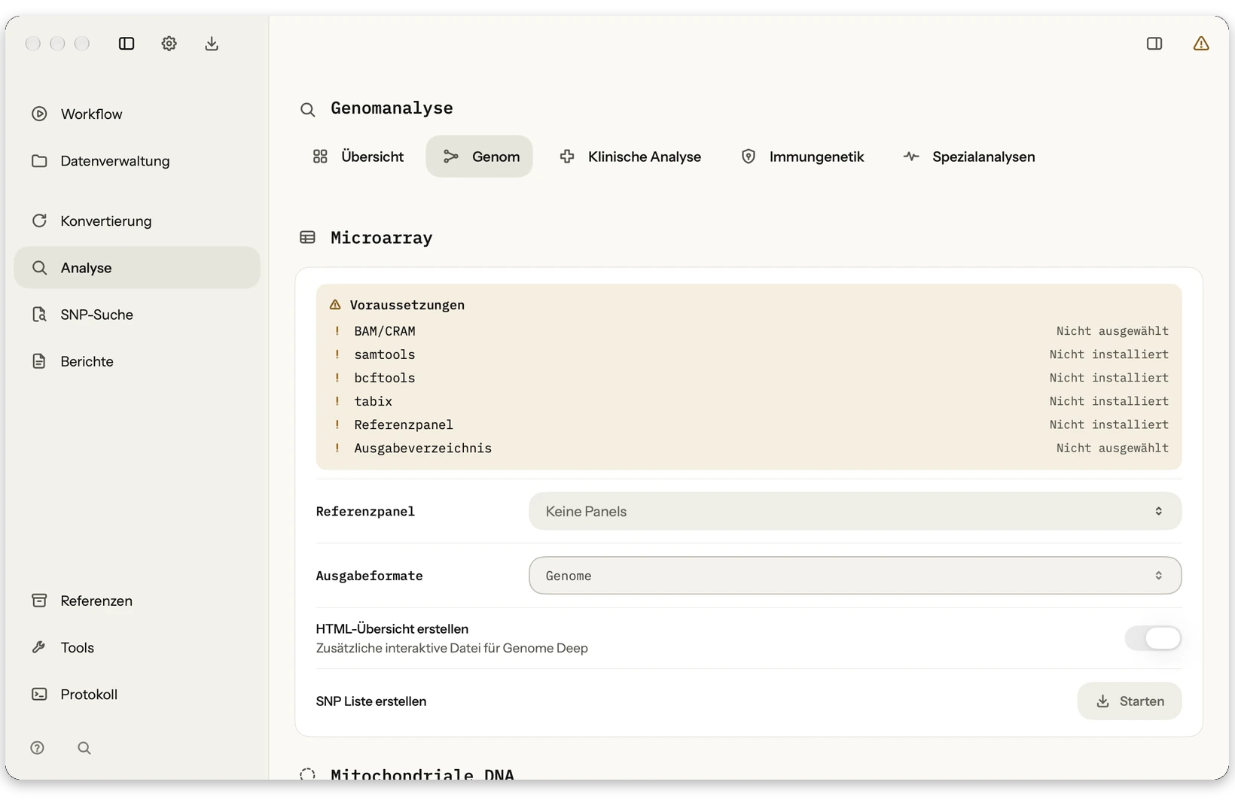The height and width of the screenshot is (809, 1235).
Task: Click the SNP Liste erstellen label
Action: tap(371, 701)
